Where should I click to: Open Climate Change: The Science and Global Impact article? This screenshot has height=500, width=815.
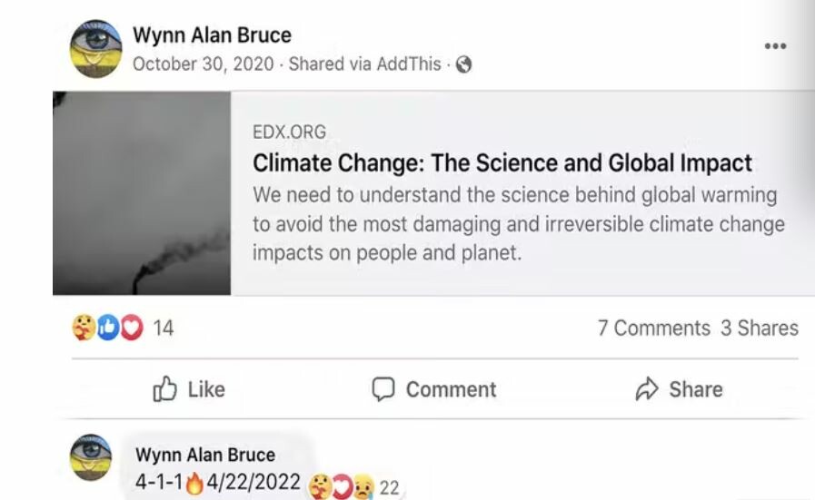(x=502, y=163)
